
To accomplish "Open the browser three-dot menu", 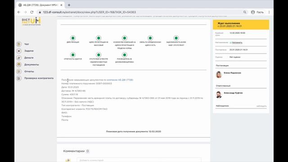I will tap(269, 12).
